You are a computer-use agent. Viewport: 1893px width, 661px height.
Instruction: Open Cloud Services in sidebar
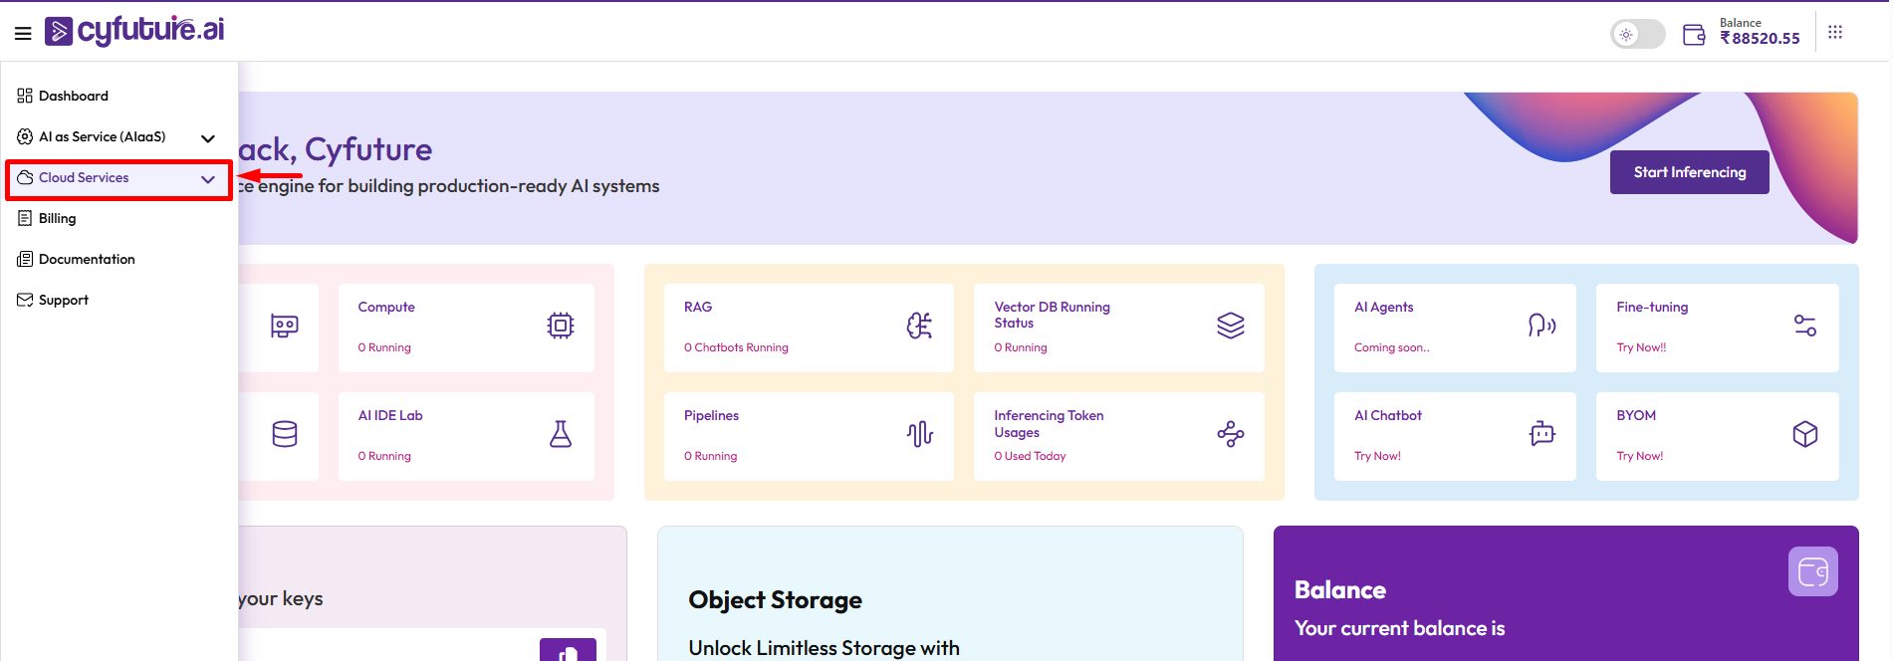pyautogui.click(x=85, y=178)
